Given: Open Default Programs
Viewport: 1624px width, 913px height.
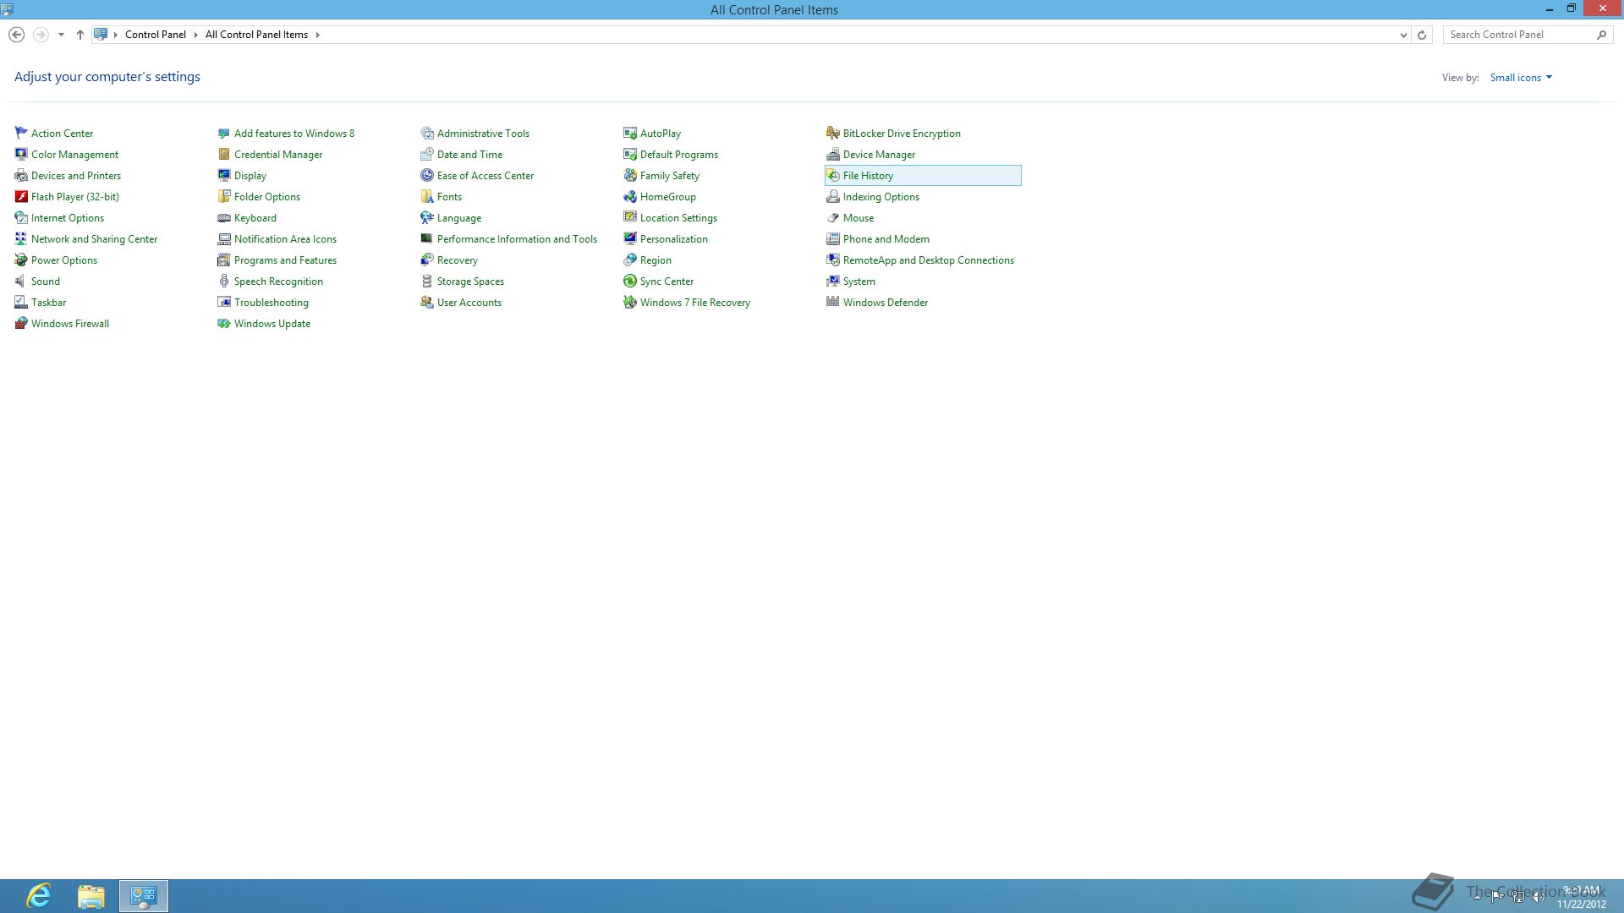Looking at the screenshot, I should (x=678, y=155).
